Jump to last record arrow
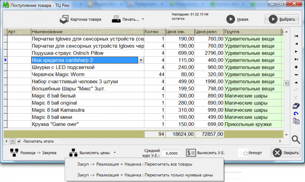Screen dimensions: 305x182 [296, 59]
